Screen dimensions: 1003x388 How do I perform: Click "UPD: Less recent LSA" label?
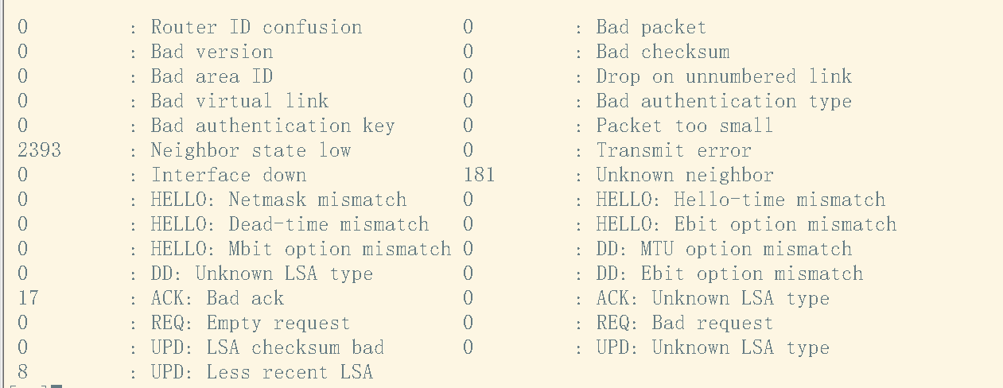pyautogui.click(x=262, y=372)
